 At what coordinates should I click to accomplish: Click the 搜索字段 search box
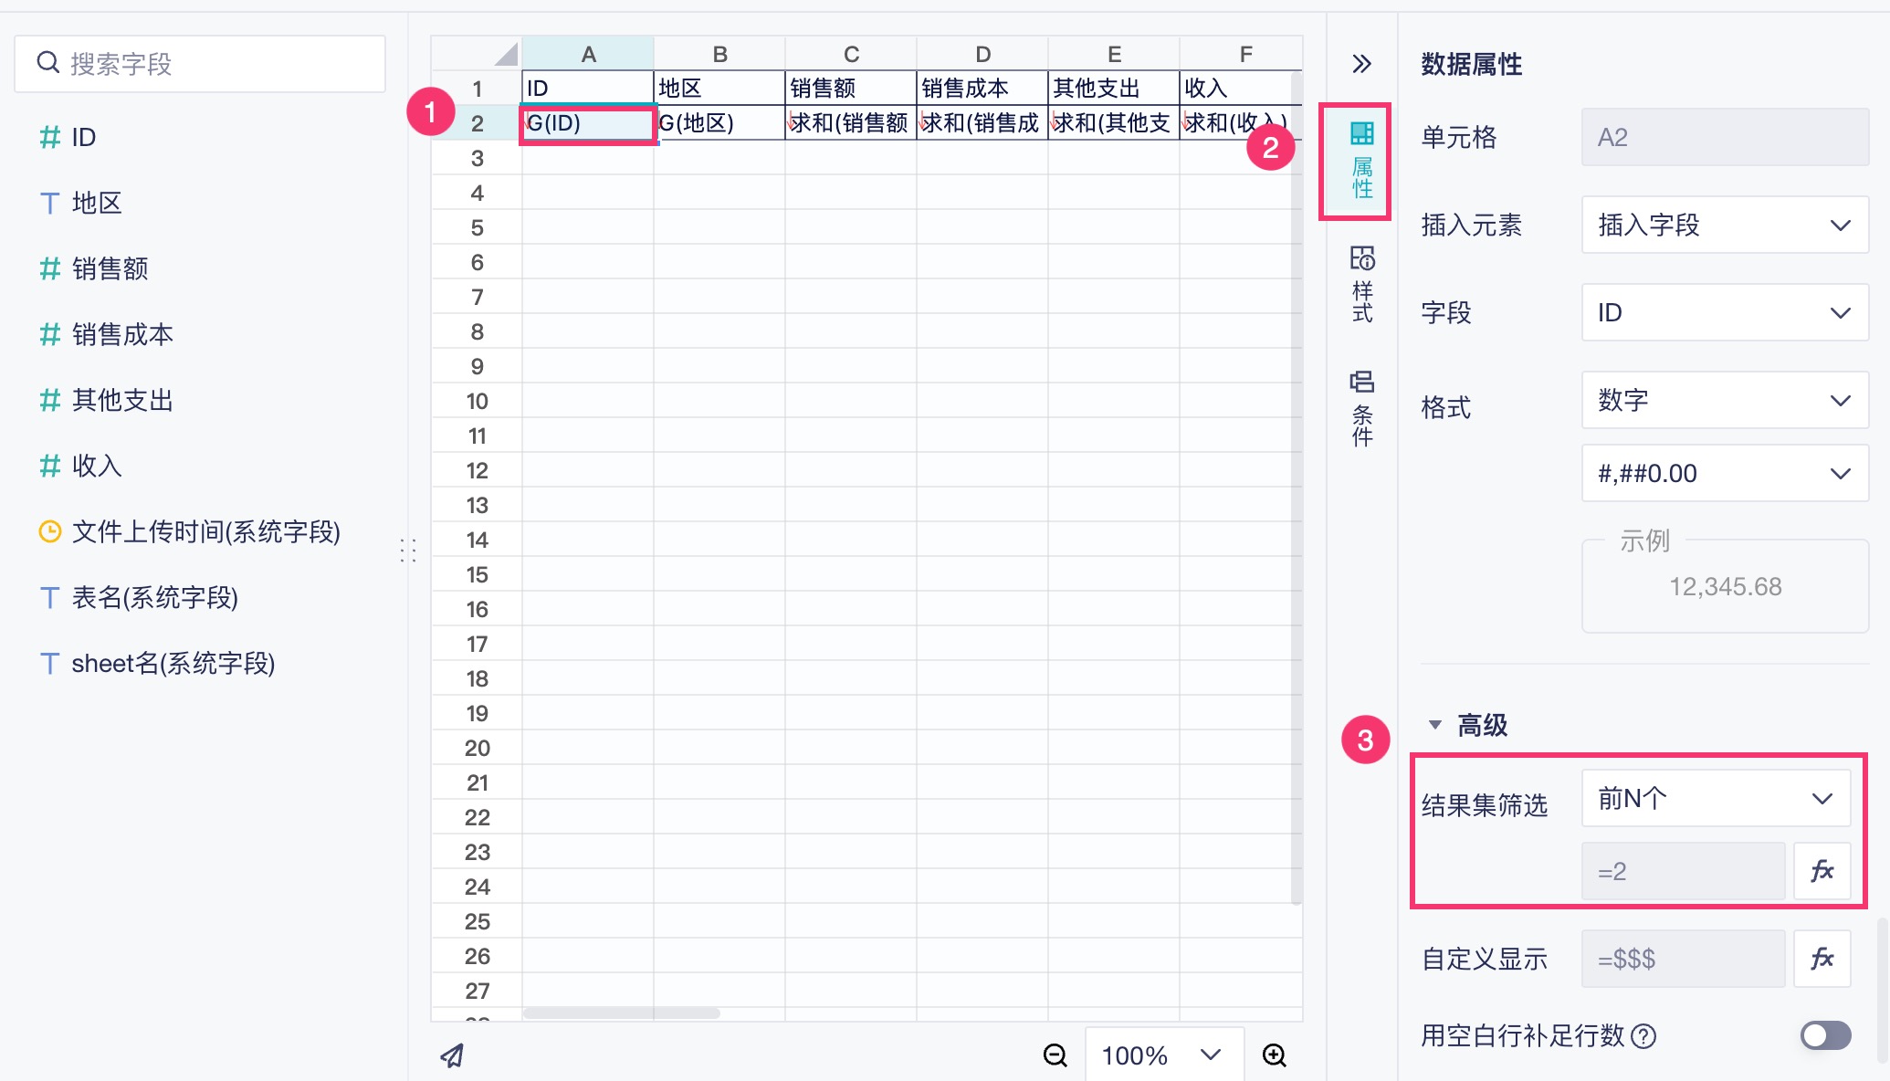coord(201,64)
